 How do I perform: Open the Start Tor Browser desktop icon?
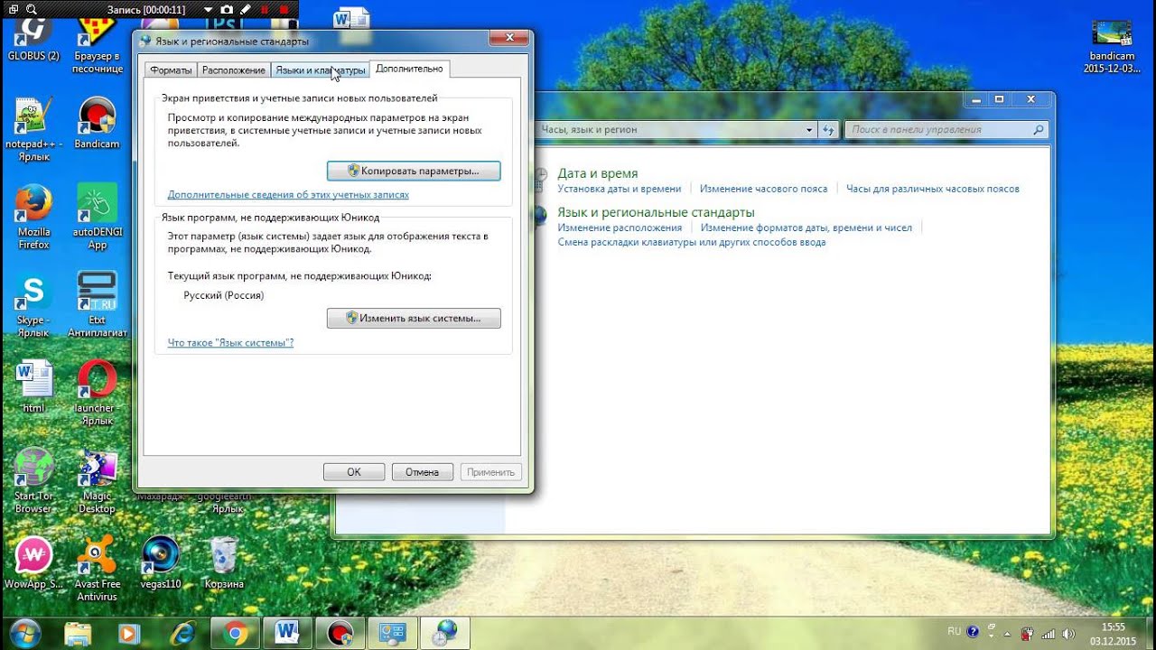33,482
